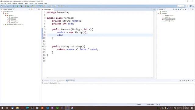Open the GitHub Desktop taskbar icon

(52, 108)
